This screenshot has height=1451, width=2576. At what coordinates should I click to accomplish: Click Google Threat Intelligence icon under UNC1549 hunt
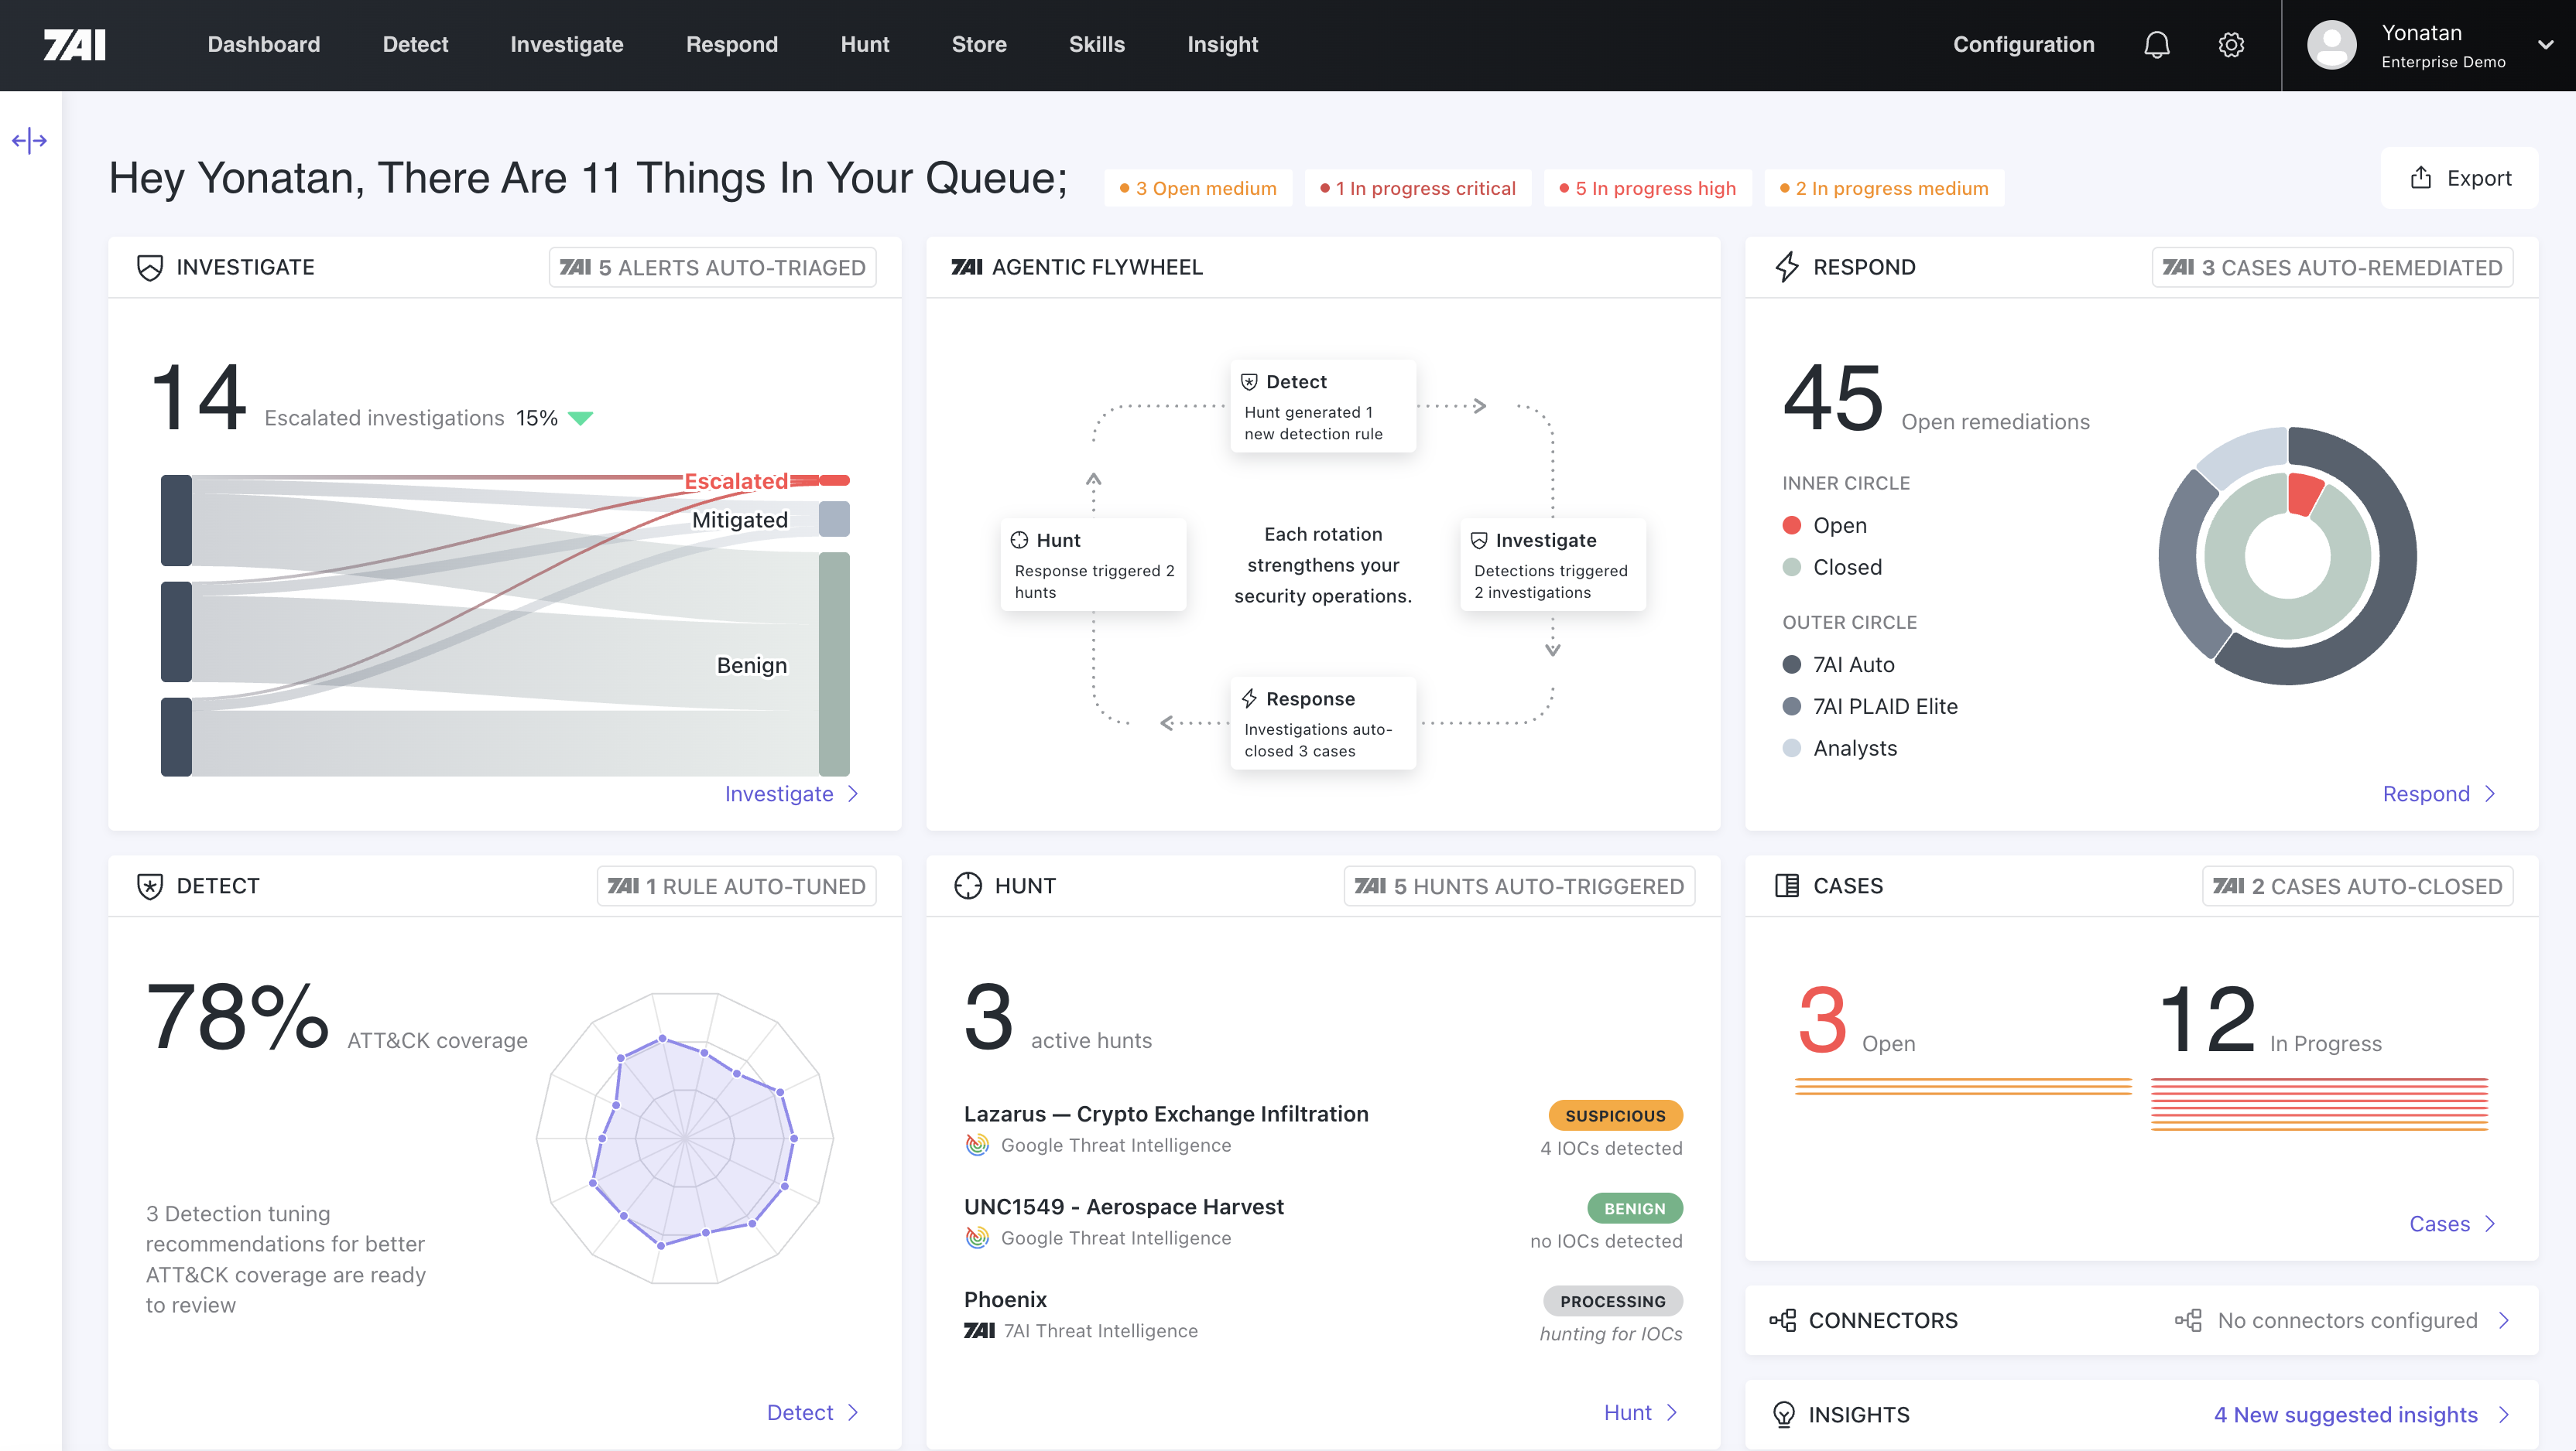(977, 1238)
